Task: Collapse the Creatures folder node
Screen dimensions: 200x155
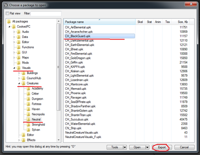Action: click(19, 83)
